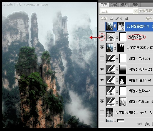
Task: Click the link layers chain icon
Action: pos(139,124)
